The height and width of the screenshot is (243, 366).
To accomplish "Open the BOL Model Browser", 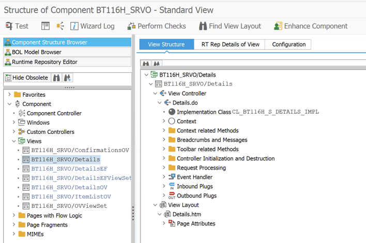I will pos(36,52).
